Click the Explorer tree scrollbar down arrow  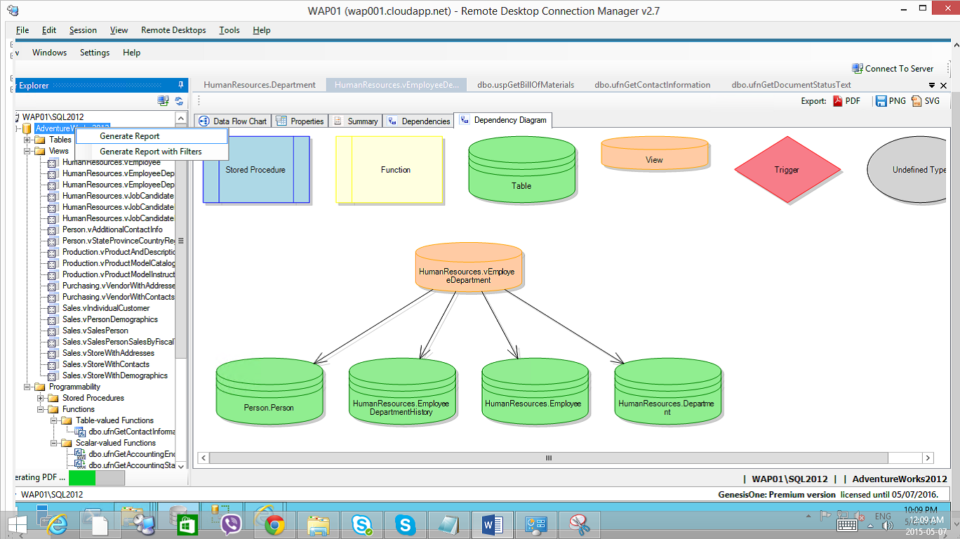181,465
